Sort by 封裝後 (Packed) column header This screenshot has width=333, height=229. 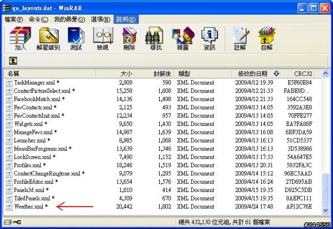(154, 74)
